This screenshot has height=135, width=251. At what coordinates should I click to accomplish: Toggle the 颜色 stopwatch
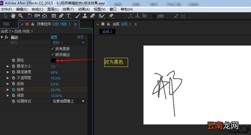pos(13,60)
